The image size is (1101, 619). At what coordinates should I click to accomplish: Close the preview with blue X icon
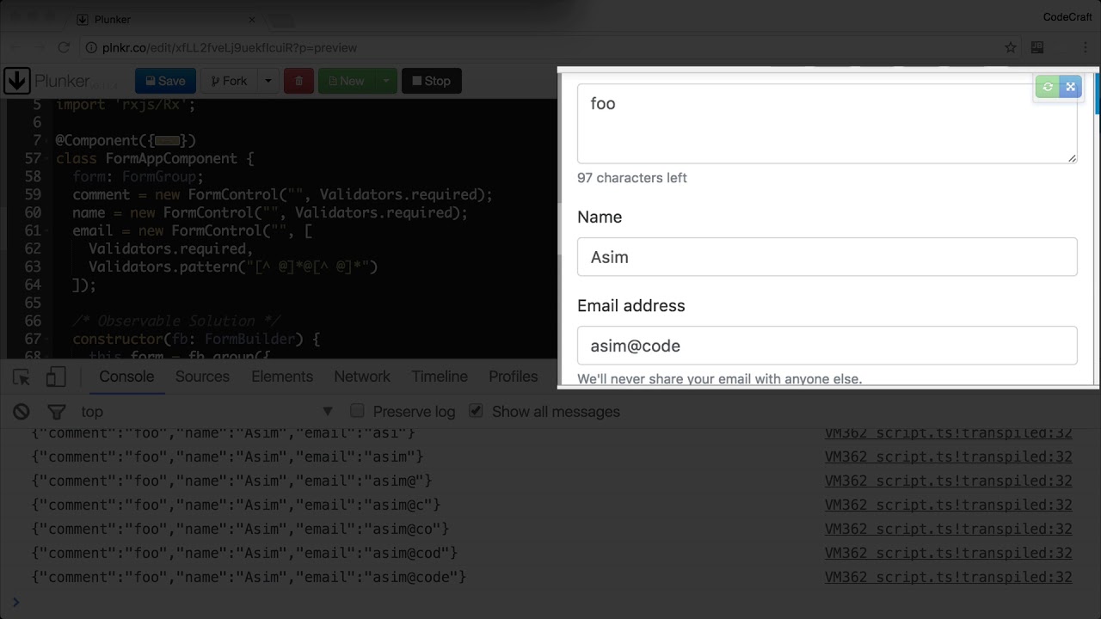click(1070, 87)
